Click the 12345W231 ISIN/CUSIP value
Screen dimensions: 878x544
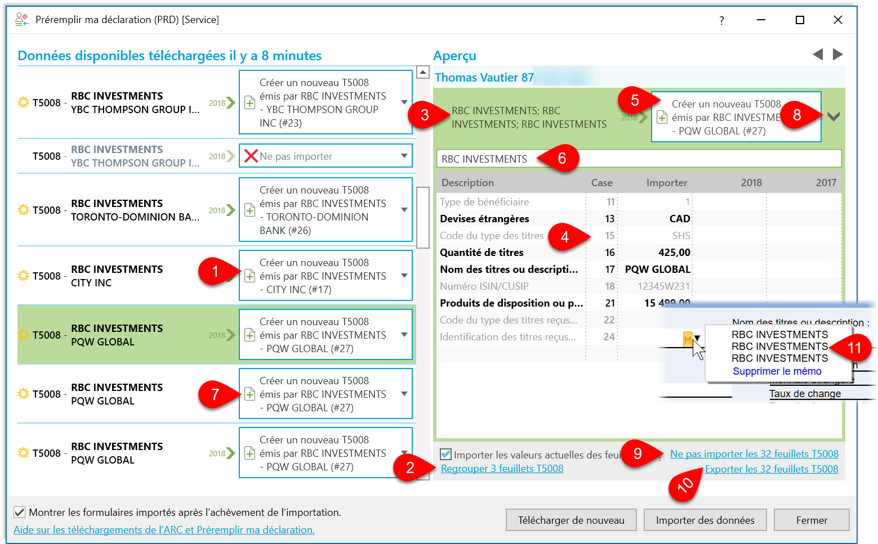click(x=663, y=286)
